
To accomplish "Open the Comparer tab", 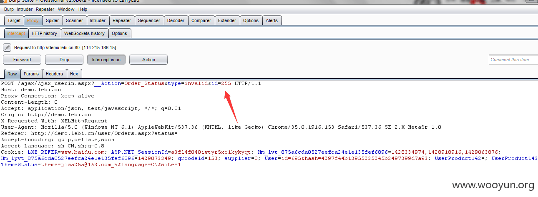I will [201, 20].
